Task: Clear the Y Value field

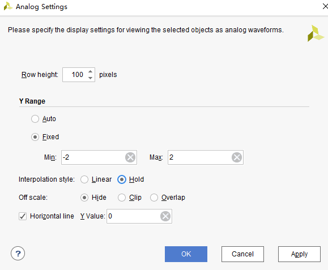Action: point(165,216)
